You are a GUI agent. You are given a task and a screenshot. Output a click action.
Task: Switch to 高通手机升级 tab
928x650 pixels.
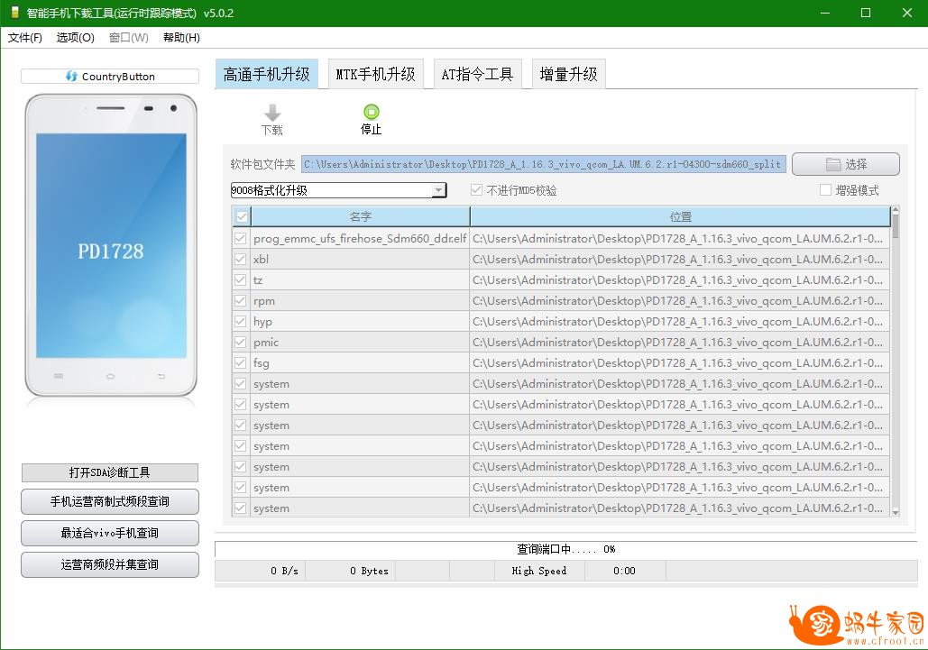click(266, 74)
